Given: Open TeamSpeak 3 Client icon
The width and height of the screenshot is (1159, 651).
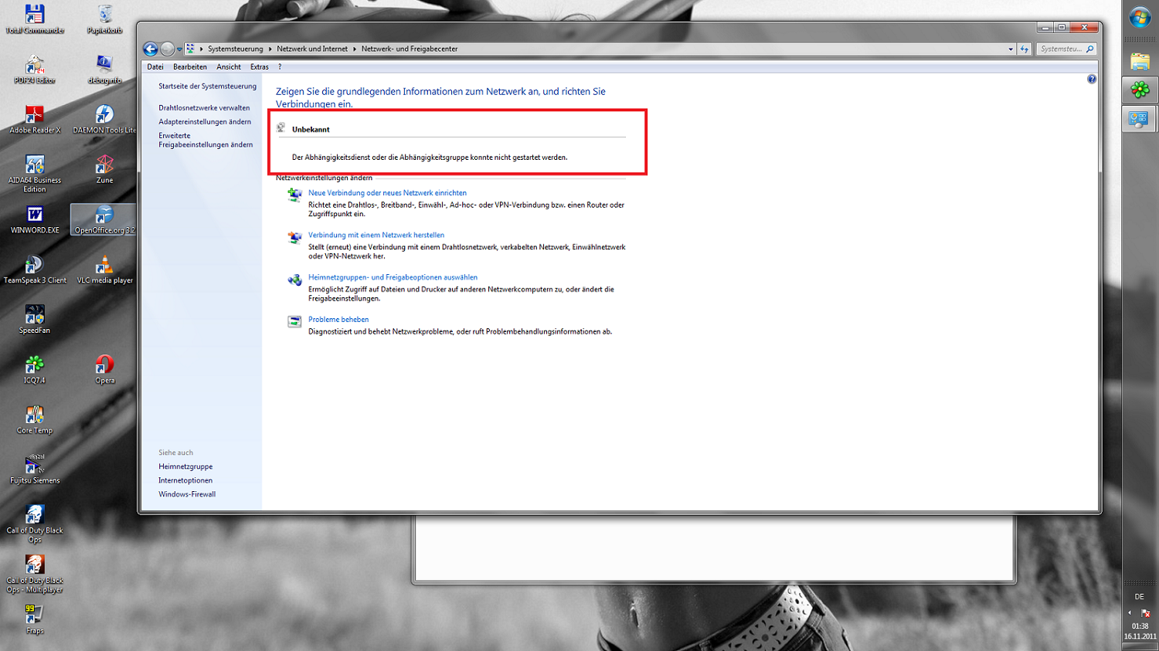Looking at the screenshot, I should (35, 270).
